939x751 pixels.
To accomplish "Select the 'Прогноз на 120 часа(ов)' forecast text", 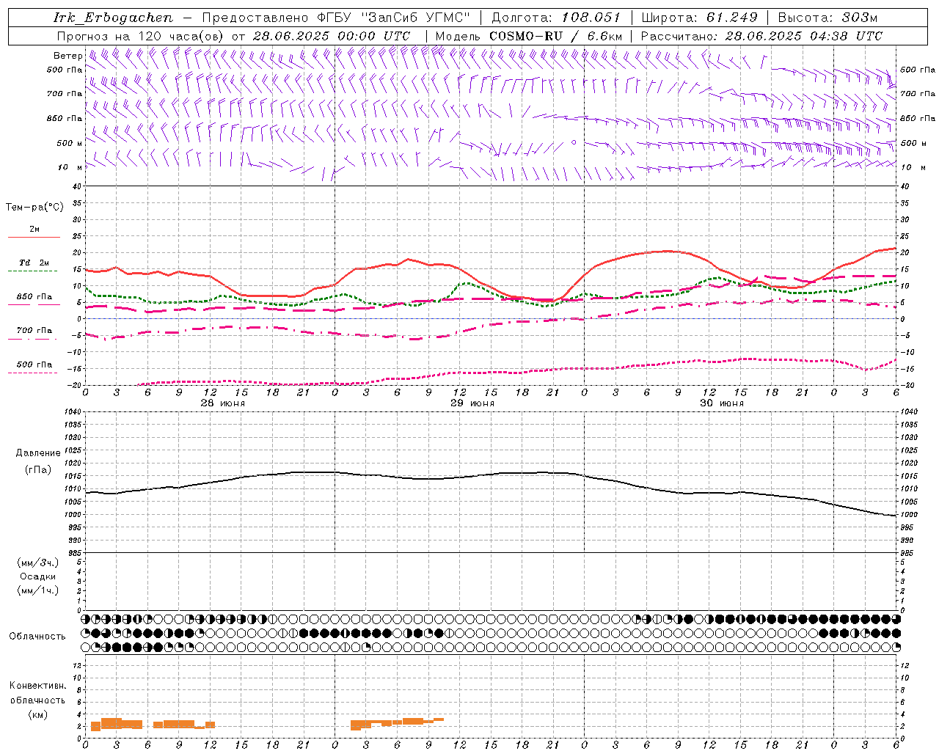I will coord(142,36).
